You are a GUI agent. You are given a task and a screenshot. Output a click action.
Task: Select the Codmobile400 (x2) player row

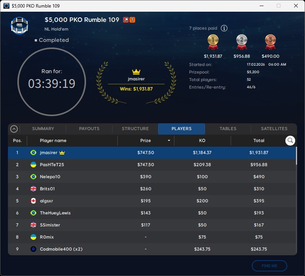tap(151, 249)
